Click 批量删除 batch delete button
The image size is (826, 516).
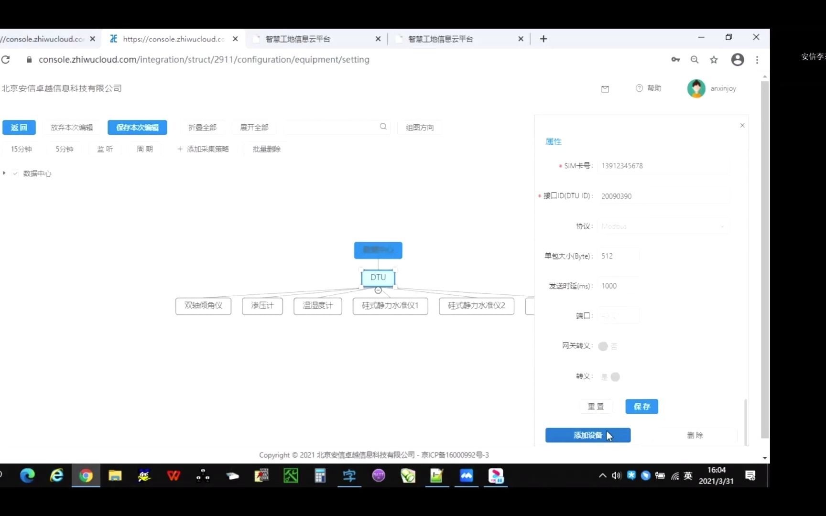(x=267, y=149)
